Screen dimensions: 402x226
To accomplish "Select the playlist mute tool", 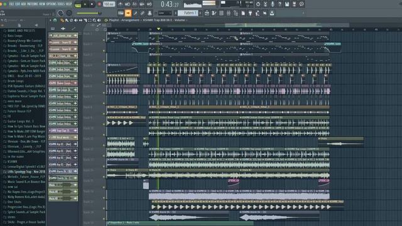I will (76, 20).
